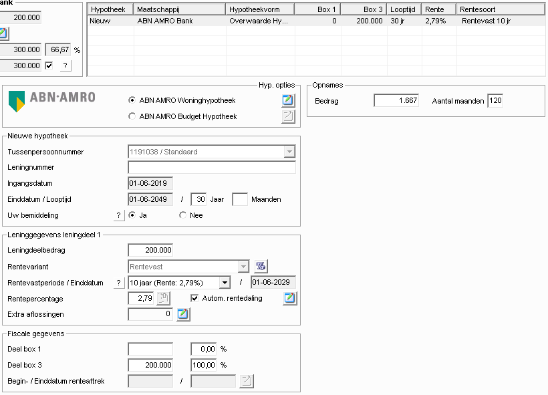Click the Leningnummer input field

[212, 167]
